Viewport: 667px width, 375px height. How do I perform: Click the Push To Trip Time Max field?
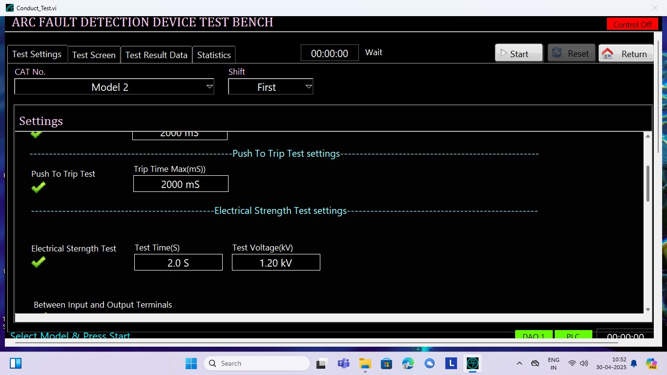[x=181, y=184]
